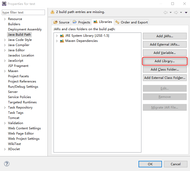Select Java Build Path item
The height and width of the screenshot is (171, 190).
click(x=19, y=35)
